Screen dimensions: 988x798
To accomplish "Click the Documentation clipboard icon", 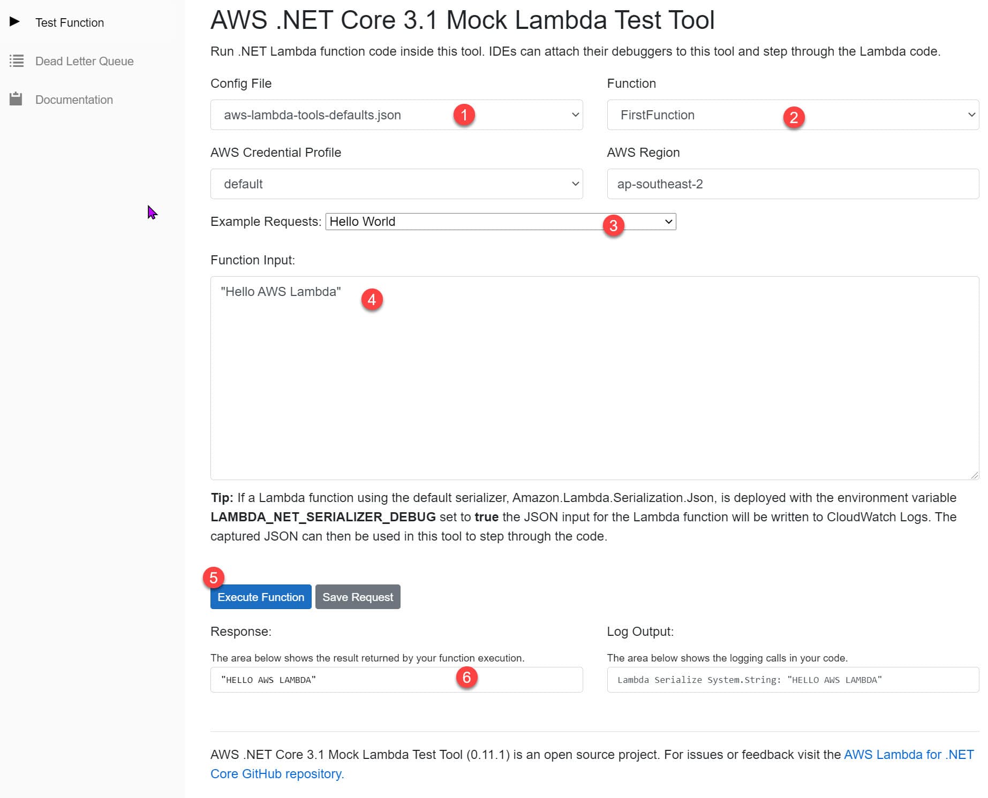I will coord(16,99).
